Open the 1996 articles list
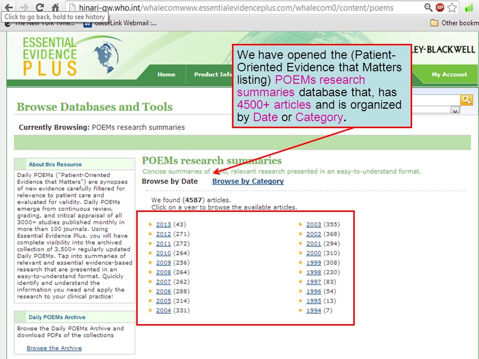The width and height of the screenshot is (479, 359). point(314,291)
